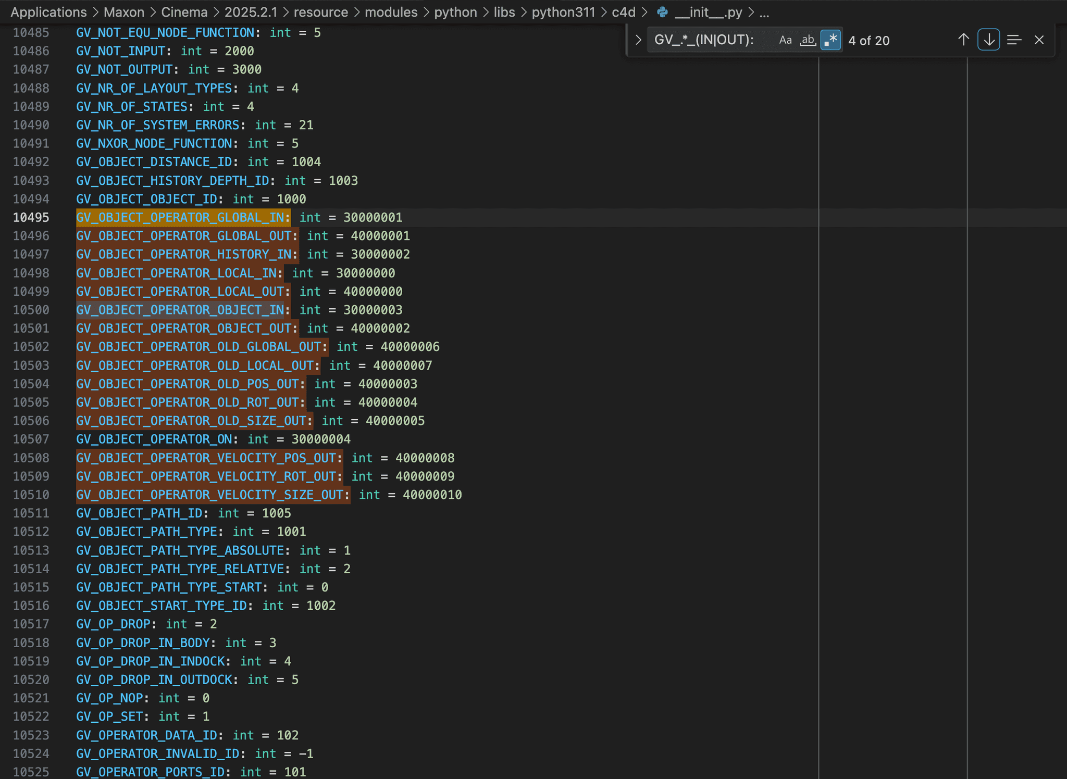Viewport: 1067px width, 779px height.
Task: Click GV_OBJECT_OPERATOR_LOCAL_OUT identifier
Action: tap(180, 291)
